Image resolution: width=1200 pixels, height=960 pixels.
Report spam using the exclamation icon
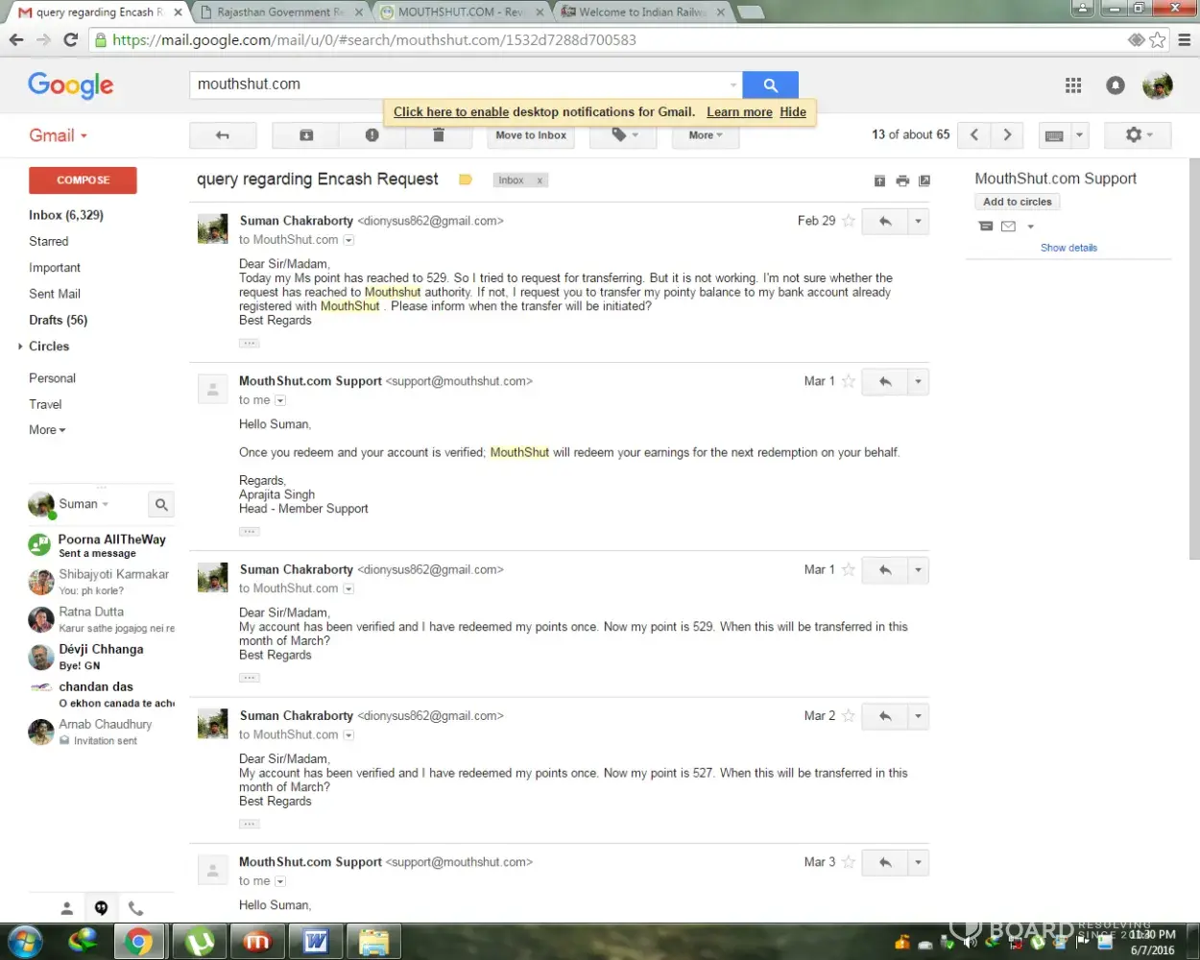click(372, 135)
